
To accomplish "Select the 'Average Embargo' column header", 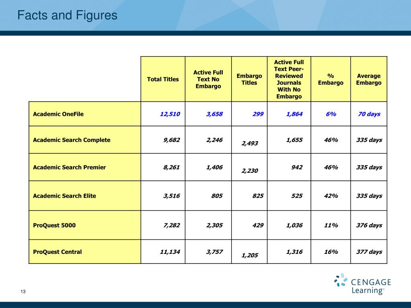I will pyautogui.click(x=368, y=79).
